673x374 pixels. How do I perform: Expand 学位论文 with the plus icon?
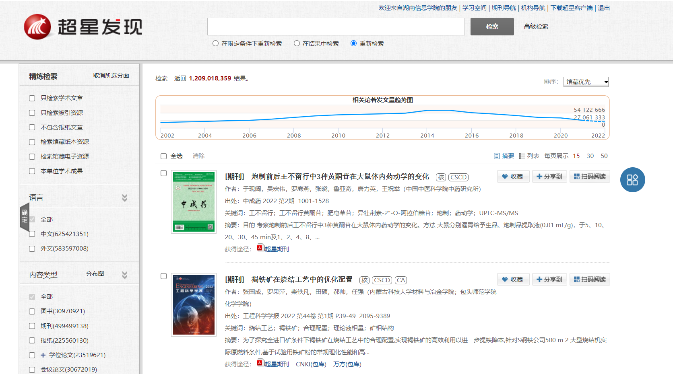[x=43, y=355]
